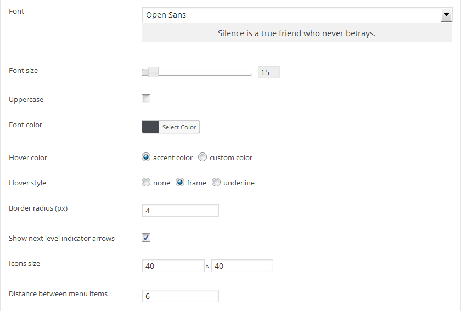Enable the Uppercase checkbox
Screen dimensions: 461x311
[x=146, y=99]
